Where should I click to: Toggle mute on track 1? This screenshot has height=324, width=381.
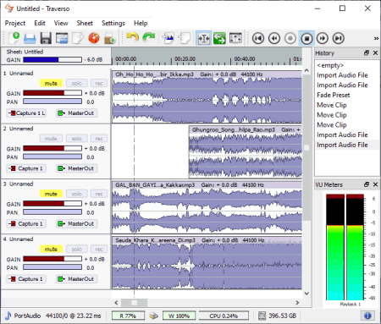(x=51, y=83)
